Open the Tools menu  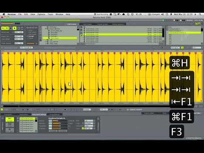50,14
